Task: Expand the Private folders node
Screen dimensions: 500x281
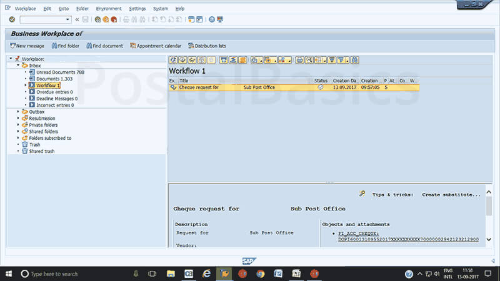Action: [x=18, y=125]
